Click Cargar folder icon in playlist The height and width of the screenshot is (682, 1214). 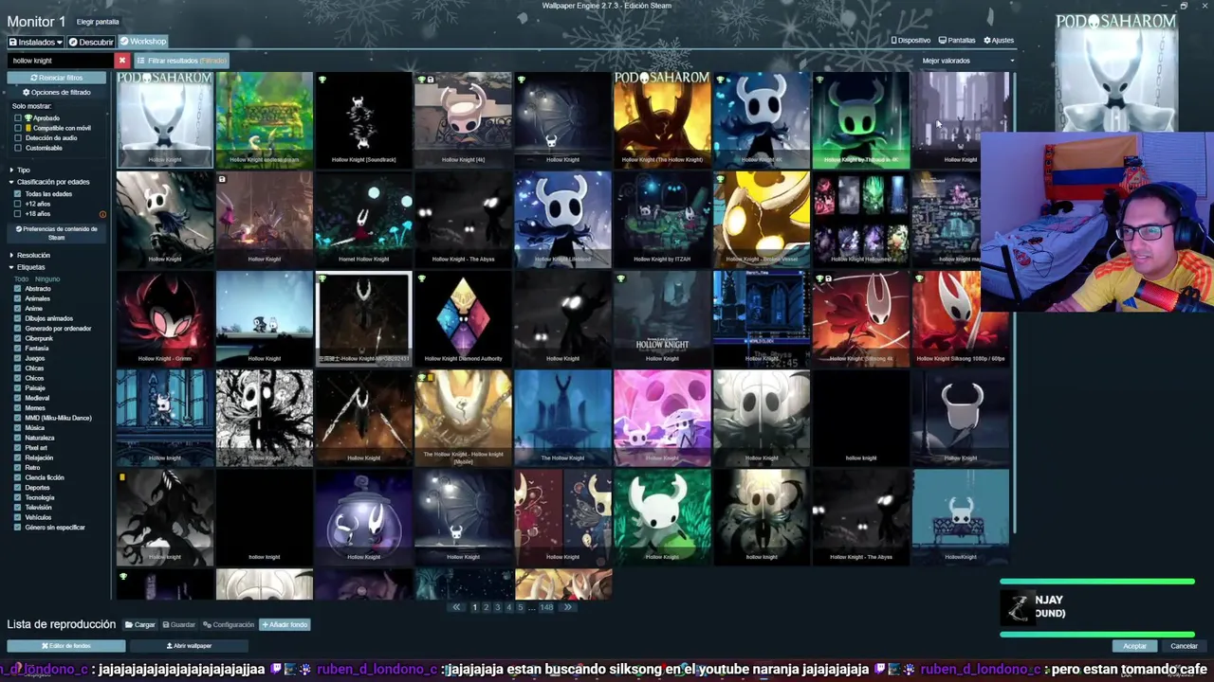[x=140, y=625]
